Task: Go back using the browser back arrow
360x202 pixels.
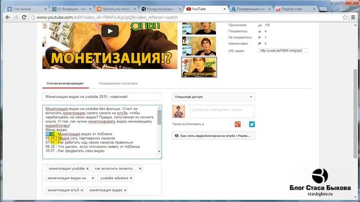Action: pyautogui.click(x=8, y=17)
